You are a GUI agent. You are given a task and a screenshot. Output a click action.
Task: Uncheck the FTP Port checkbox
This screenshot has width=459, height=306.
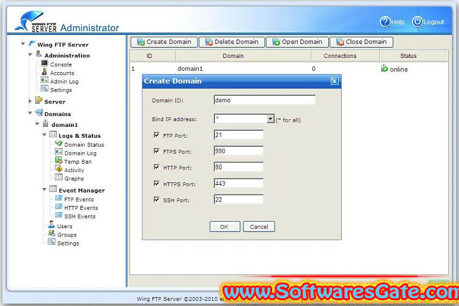point(157,135)
